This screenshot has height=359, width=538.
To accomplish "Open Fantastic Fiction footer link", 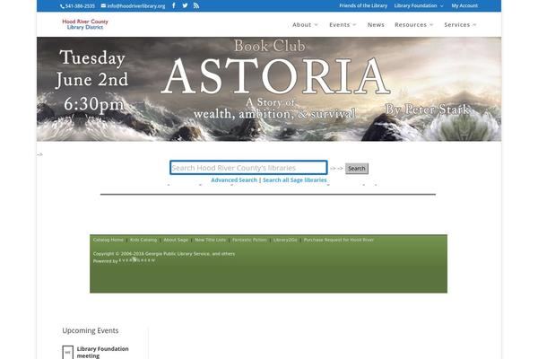I will point(249,240).
